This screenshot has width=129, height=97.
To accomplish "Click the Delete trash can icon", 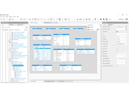I will (x=30, y=19).
